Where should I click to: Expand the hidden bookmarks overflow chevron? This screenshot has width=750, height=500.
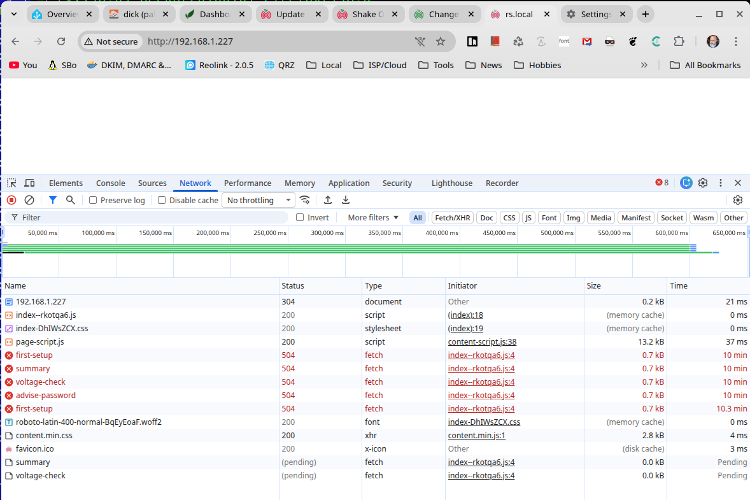coord(644,65)
